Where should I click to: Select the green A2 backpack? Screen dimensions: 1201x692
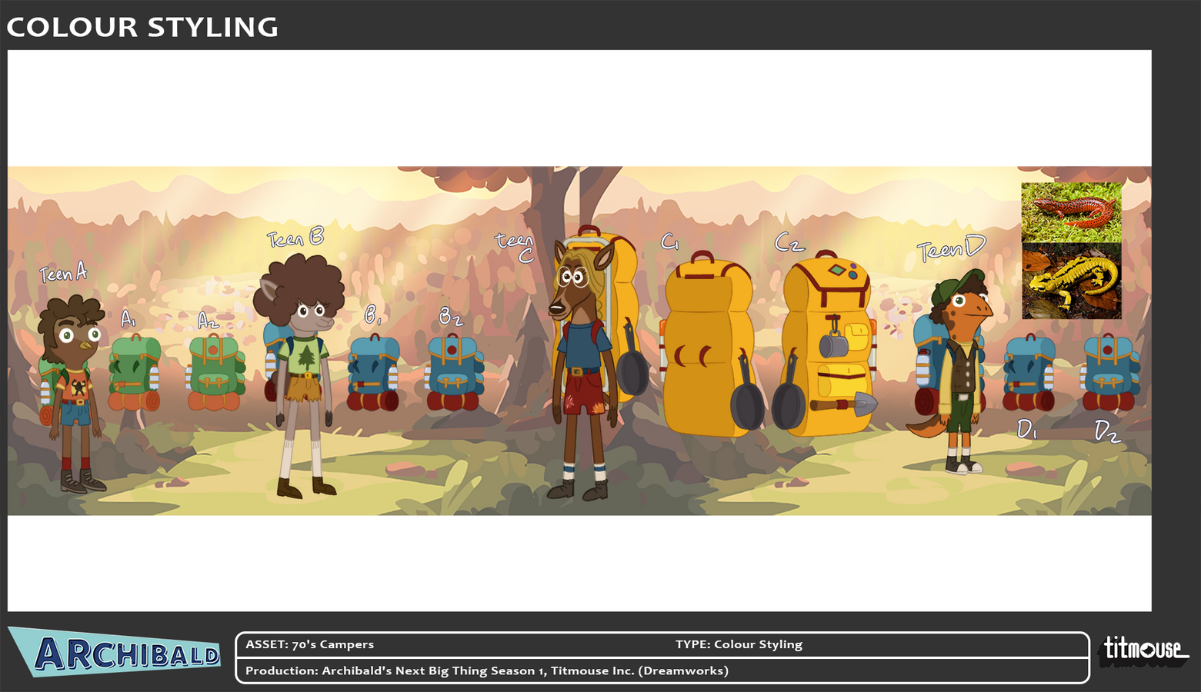coord(215,373)
